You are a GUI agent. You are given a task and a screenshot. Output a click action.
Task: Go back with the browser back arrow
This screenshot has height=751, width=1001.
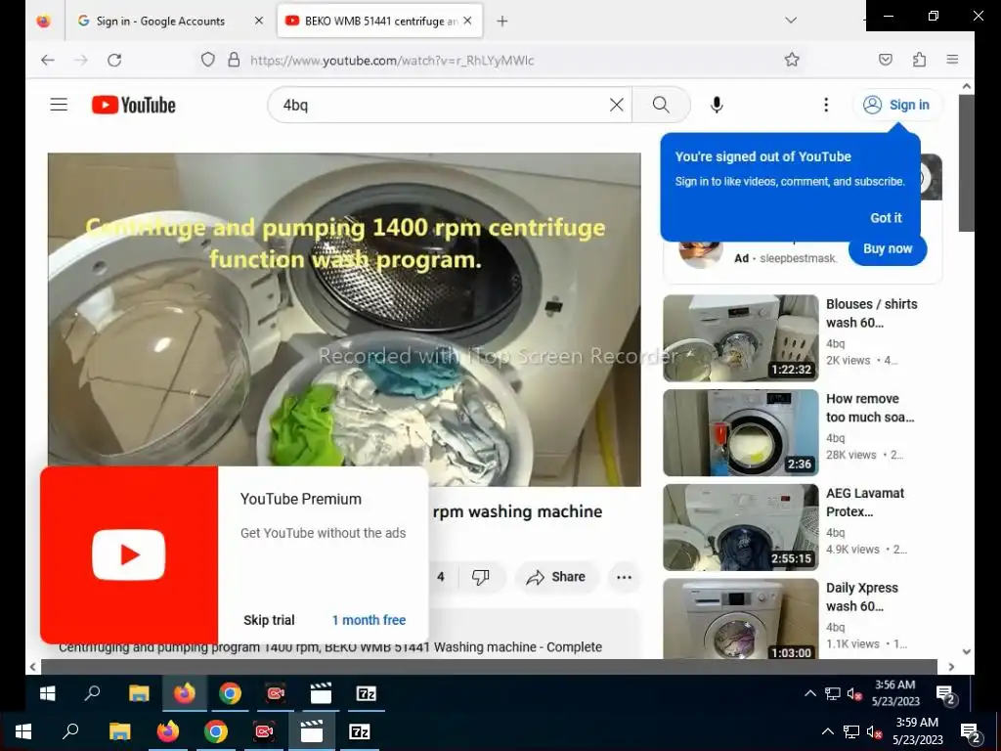(48, 60)
